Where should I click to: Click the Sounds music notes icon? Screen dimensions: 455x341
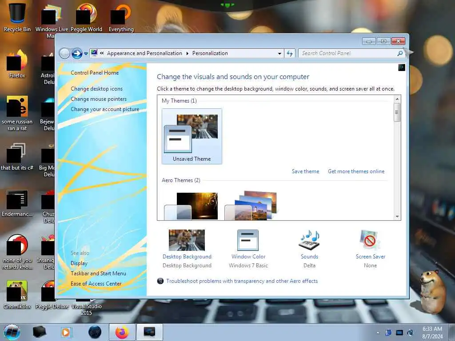pyautogui.click(x=309, y=240)
